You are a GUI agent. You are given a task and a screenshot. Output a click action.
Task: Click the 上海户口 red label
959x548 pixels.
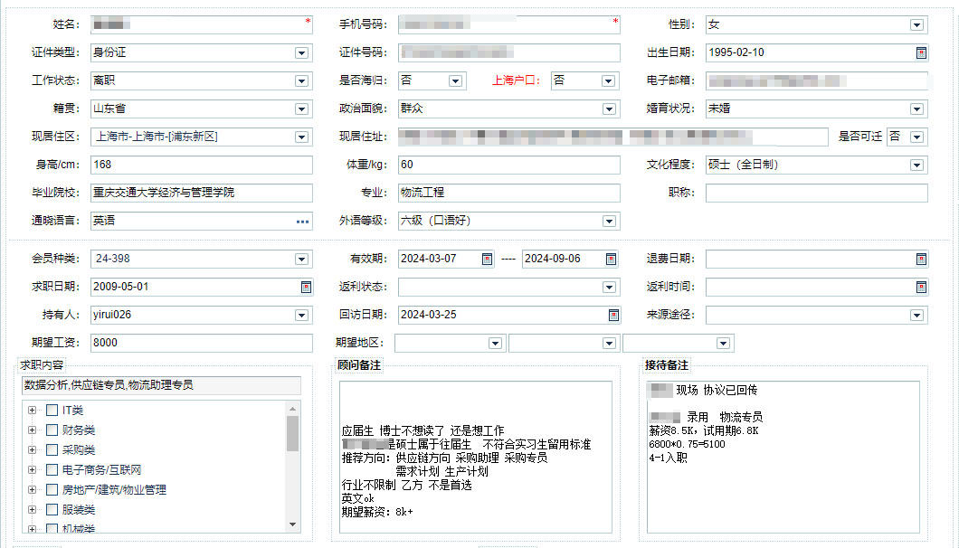(517, 80)
